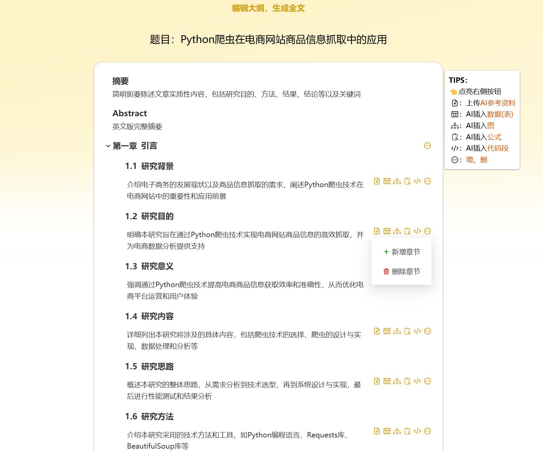Insert AI data table into 1.2 研究目的
Image resolution: width=543 pixels, height=451 pixels.
[387, 231]
